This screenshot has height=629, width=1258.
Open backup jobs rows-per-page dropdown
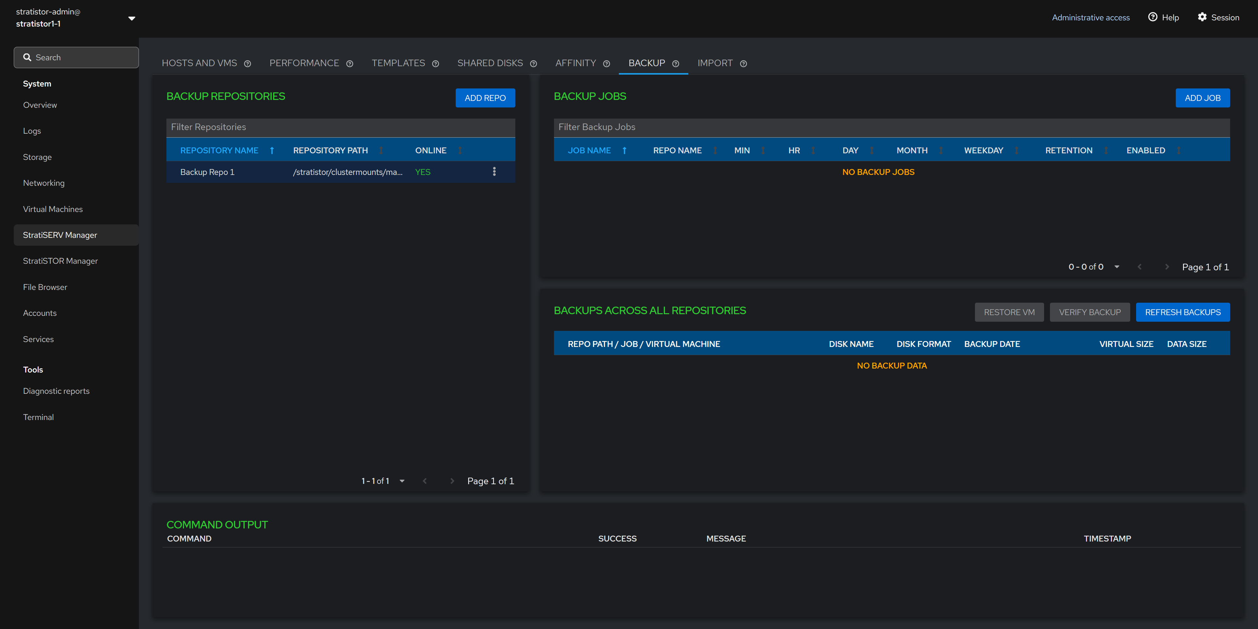tap(1117, 267)
